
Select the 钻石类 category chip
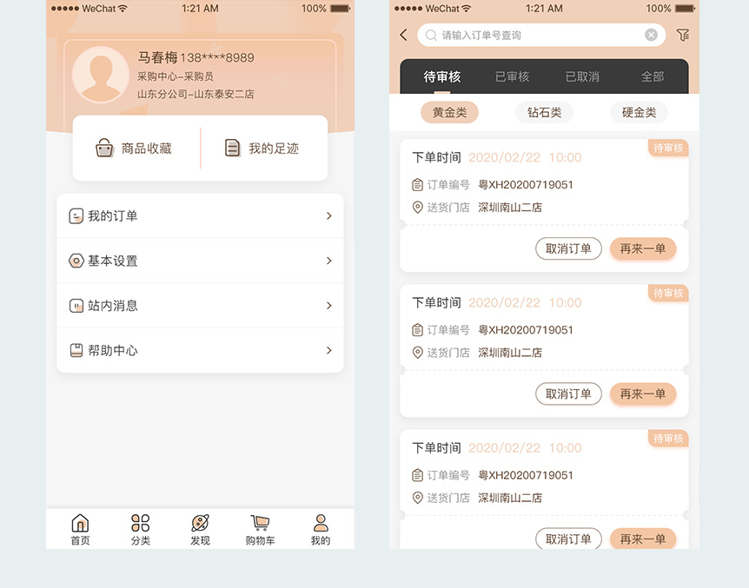coord(544,112)
